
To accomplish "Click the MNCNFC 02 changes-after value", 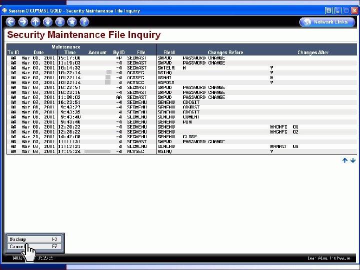I will [284, 132].
